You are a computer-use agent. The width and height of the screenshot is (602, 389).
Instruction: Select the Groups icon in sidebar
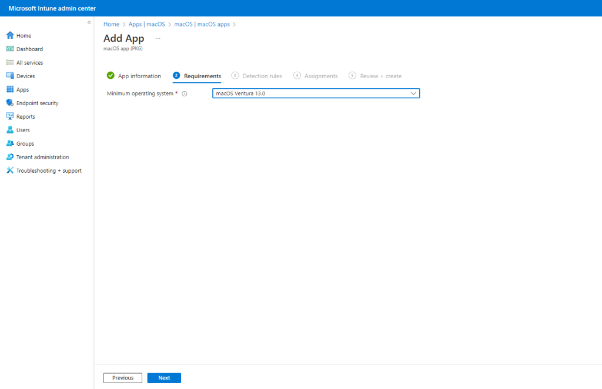[10, 143]
